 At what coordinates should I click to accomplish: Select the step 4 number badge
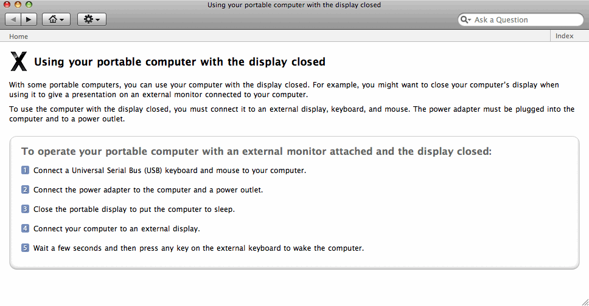[x=25, y=228]
